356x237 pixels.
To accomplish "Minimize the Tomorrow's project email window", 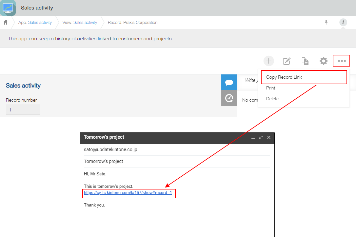I will click(253, 138).
